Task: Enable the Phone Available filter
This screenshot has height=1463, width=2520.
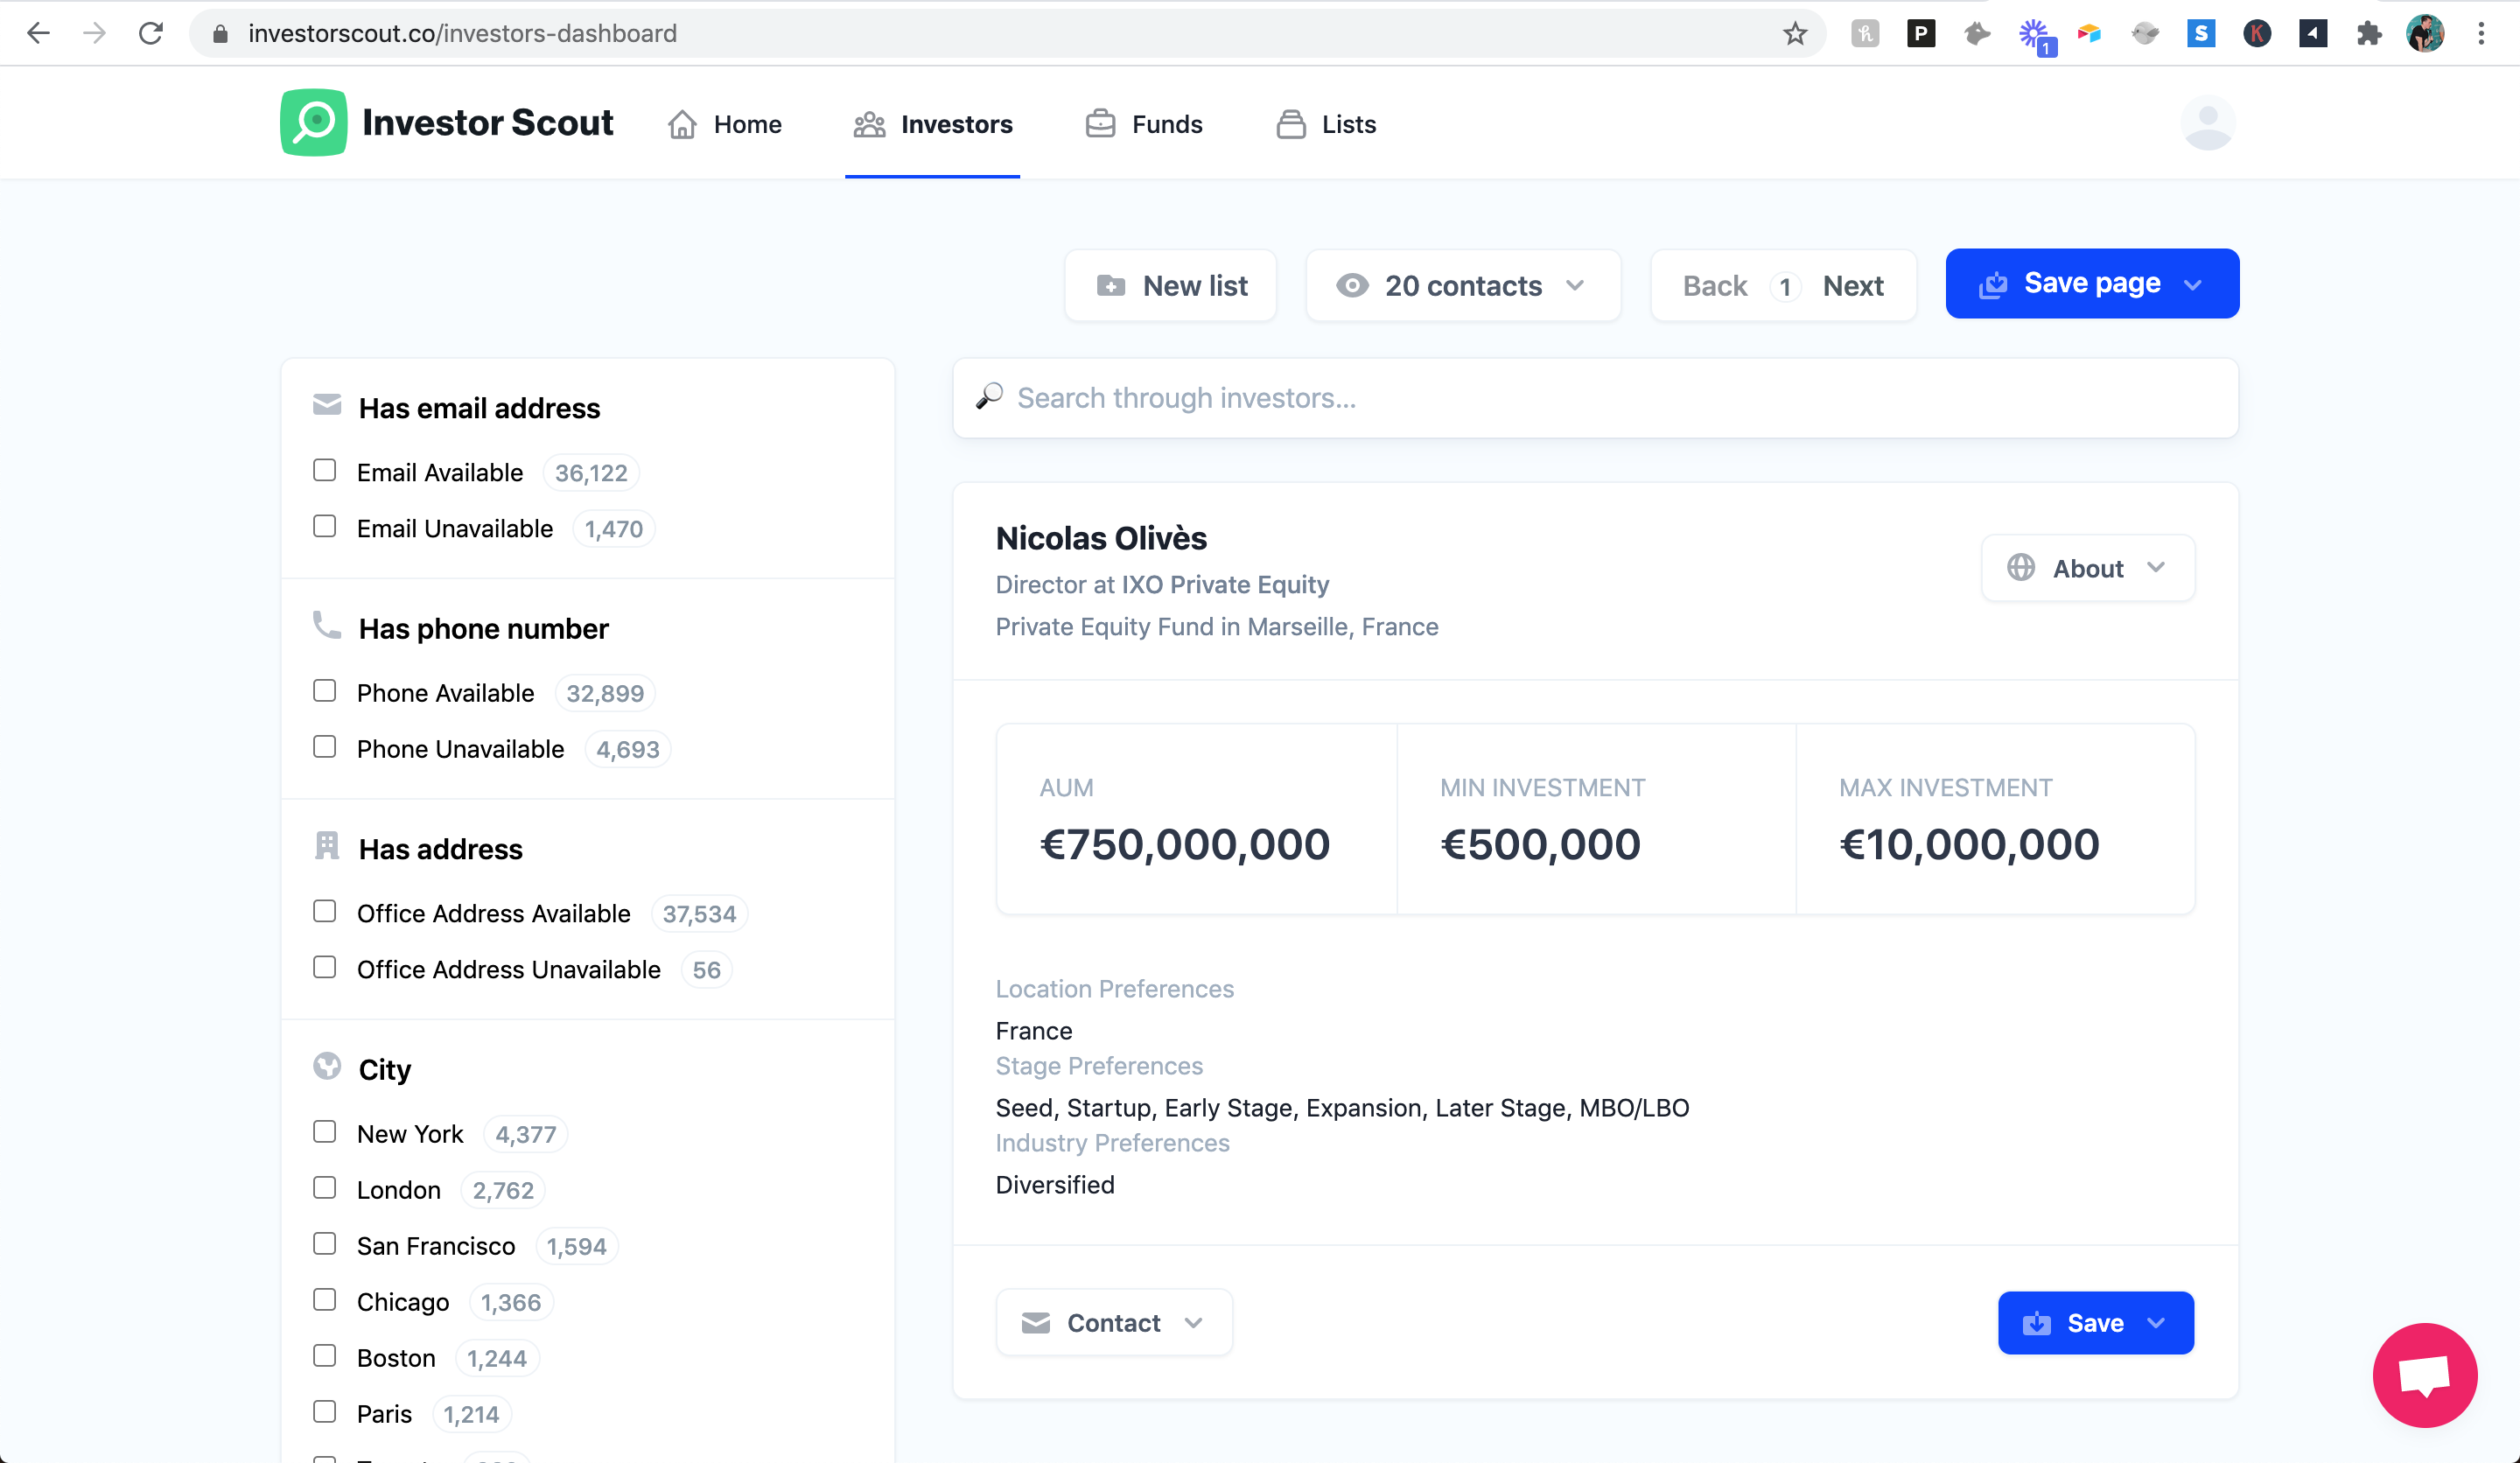Action: tap(325, 691)
